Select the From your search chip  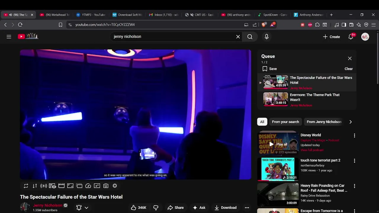(x=285, y=122)
